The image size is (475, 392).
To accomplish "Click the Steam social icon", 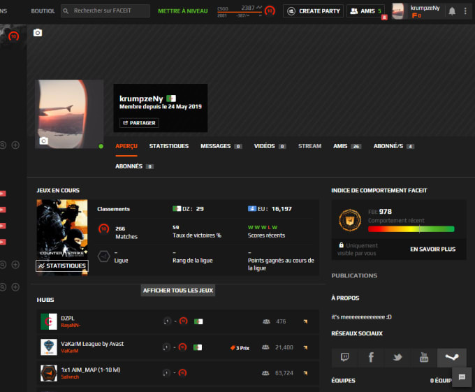I will pos(452,358).
